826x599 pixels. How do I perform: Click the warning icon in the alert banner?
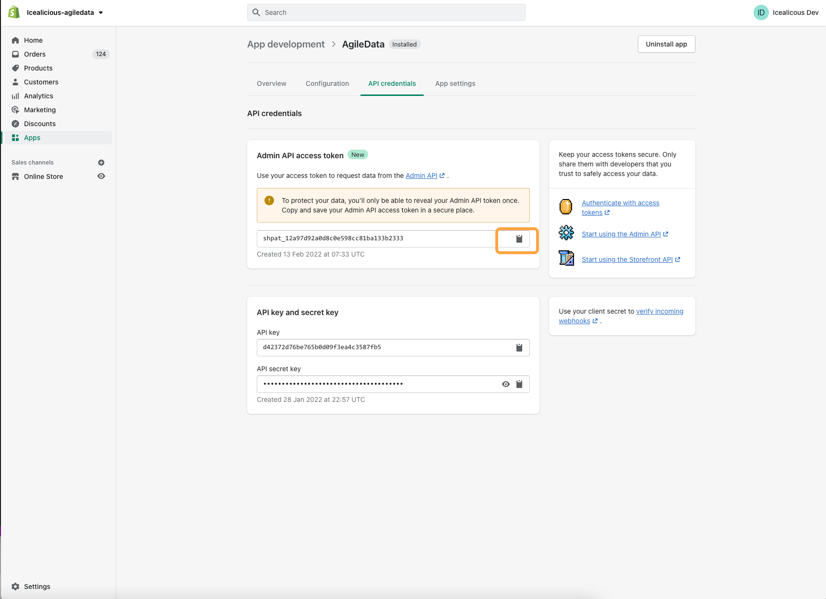pyautogui.click(x=269, y=200)
